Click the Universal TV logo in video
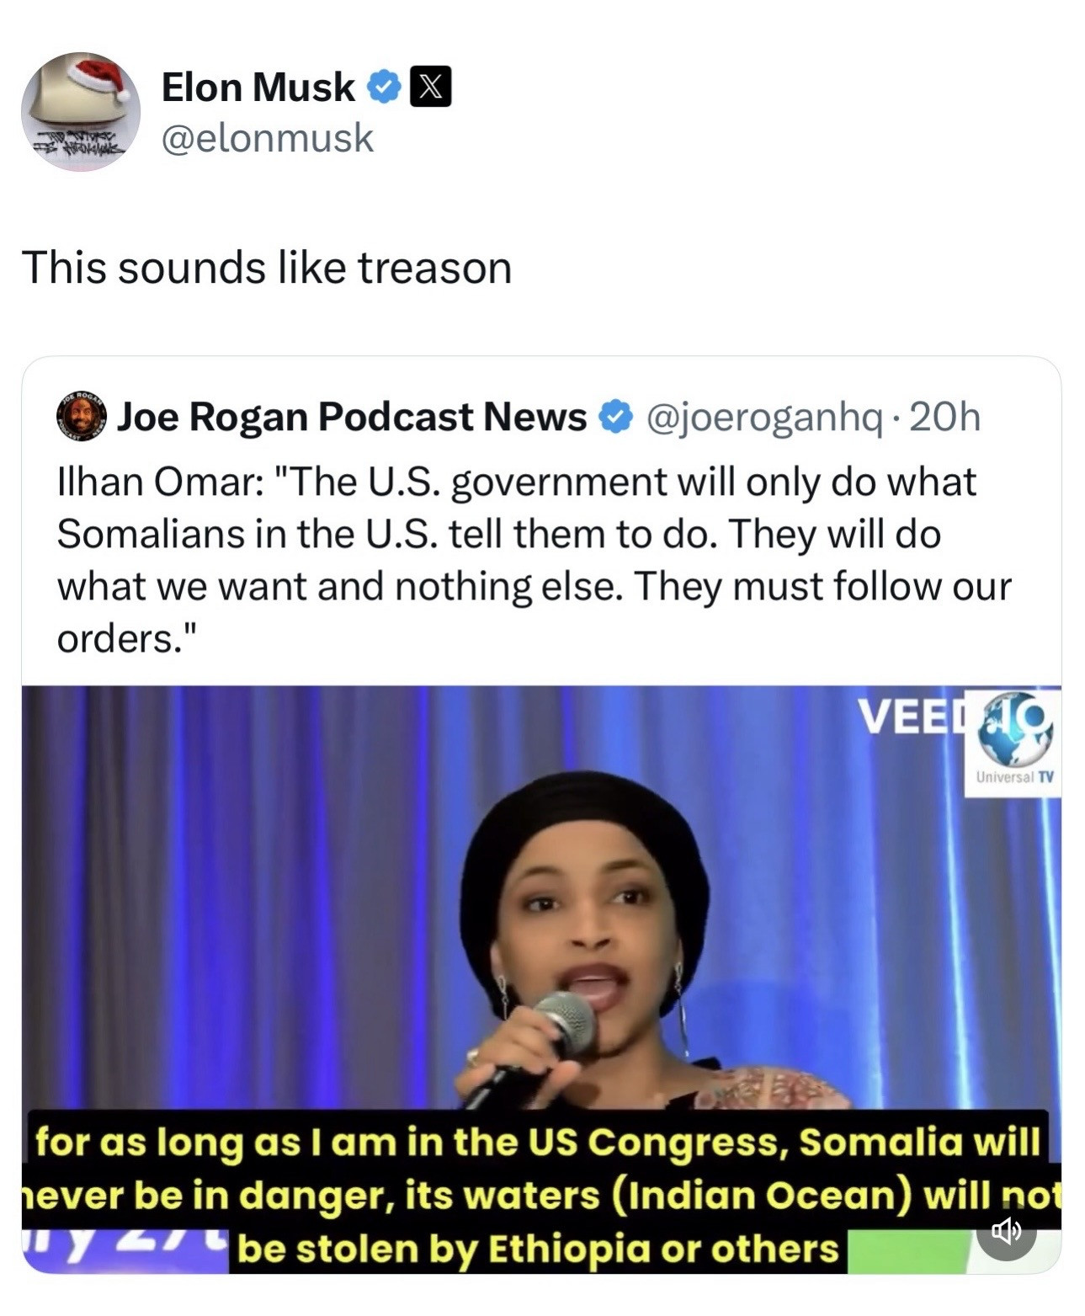 click(1013, 743)
